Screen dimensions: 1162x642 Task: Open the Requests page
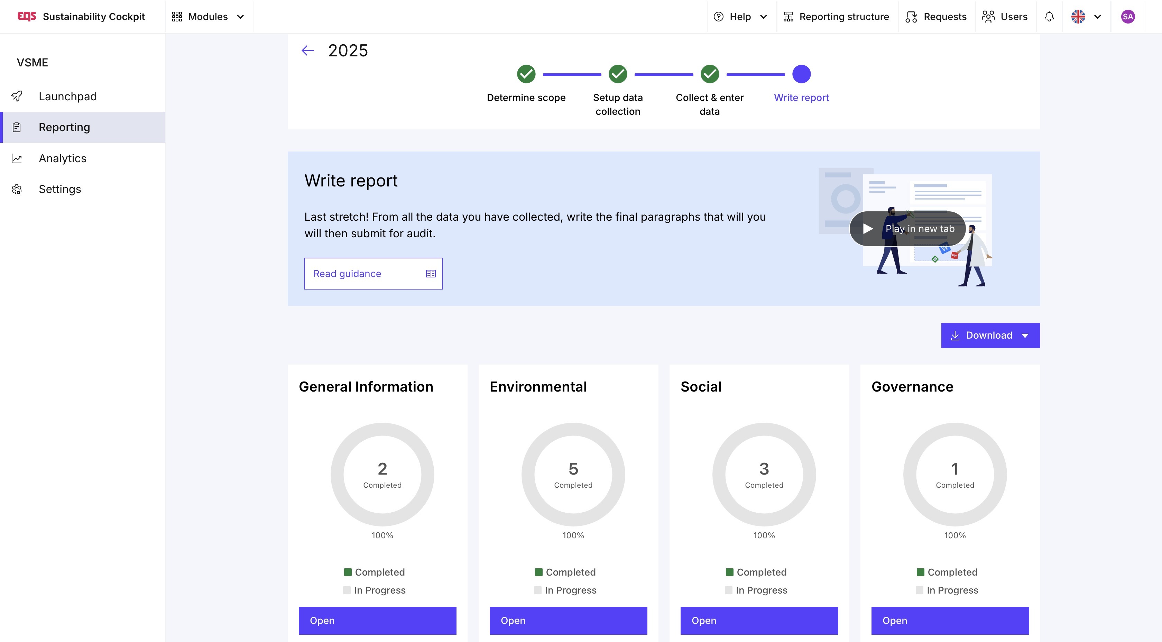(x=936, y=17)
